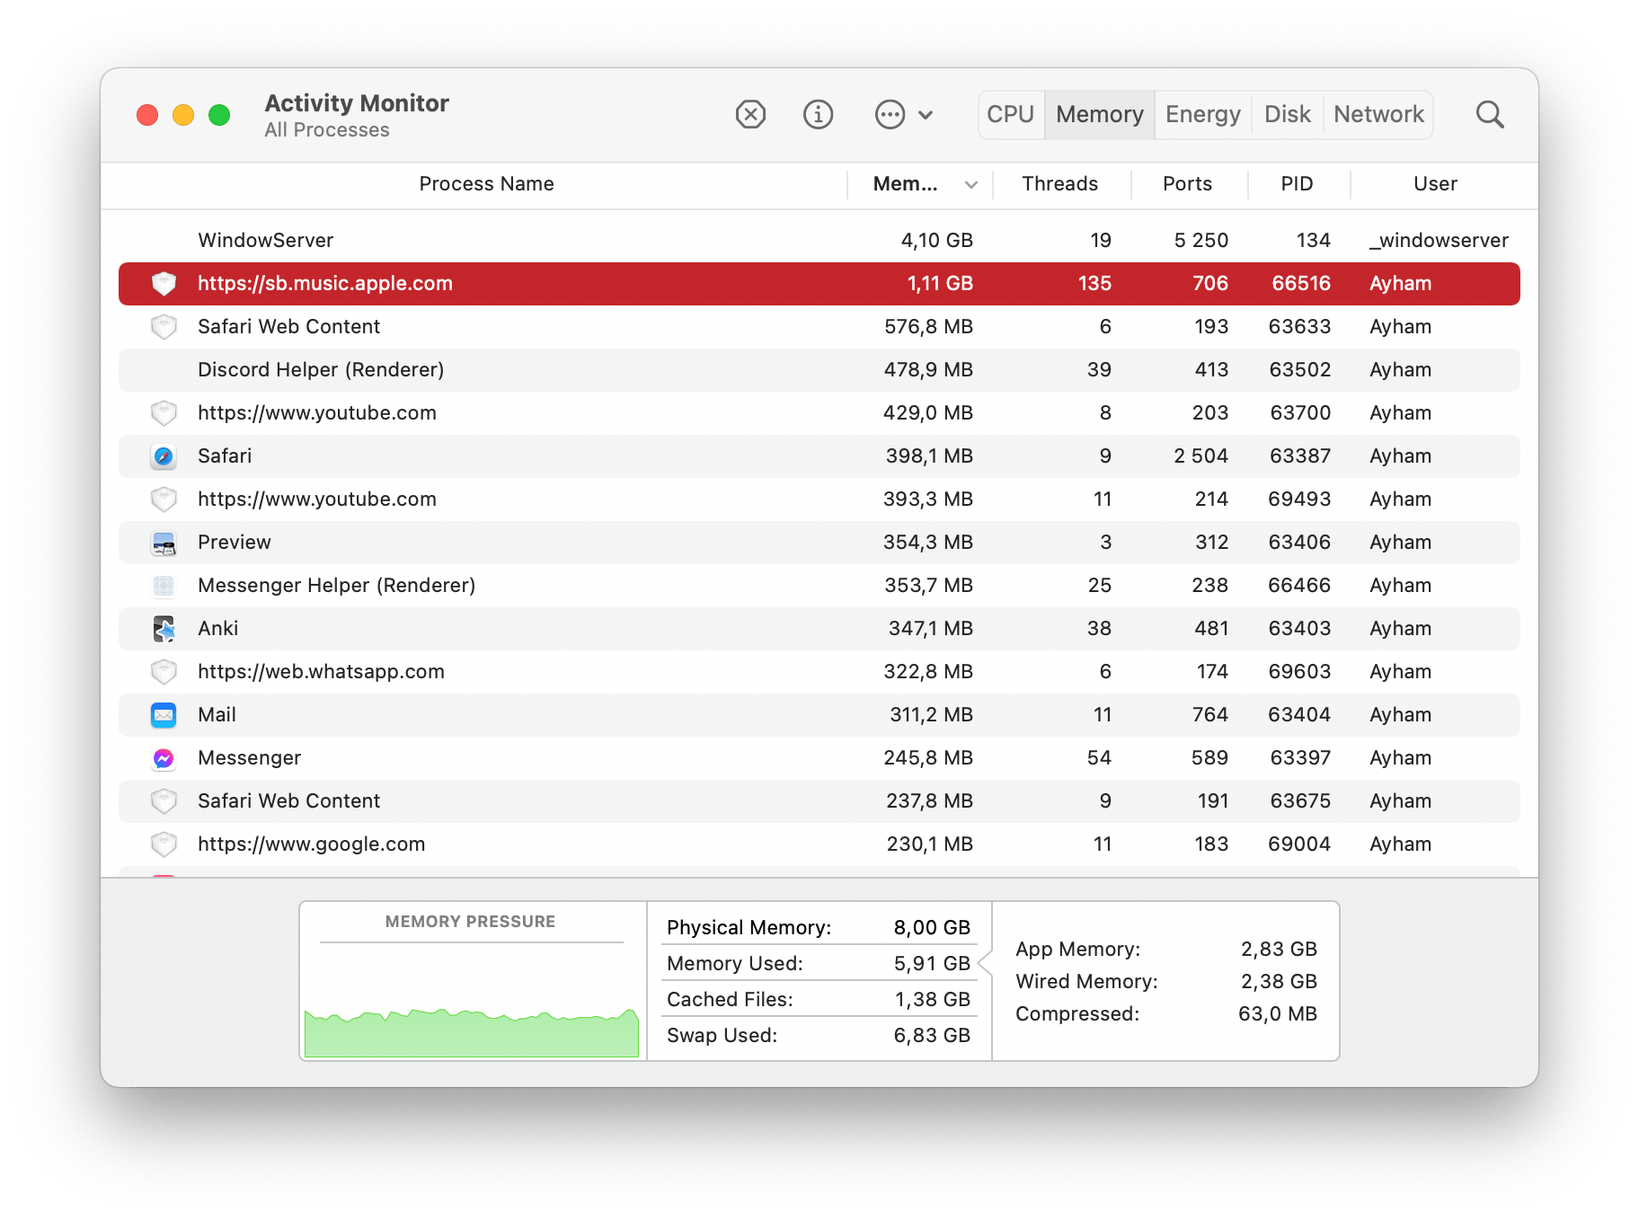Click the Safari compass app icon
Image resolution: width=1639 pixels, height=1220 pixels.
coord(164,456)
